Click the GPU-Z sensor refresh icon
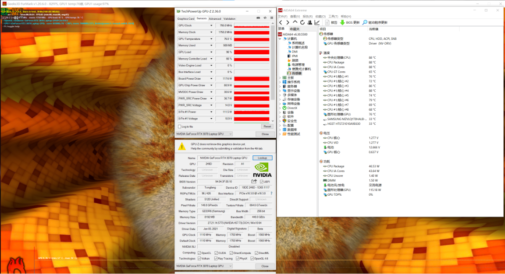This screenshot has height=274, width=505. click(x=265, y=18)
